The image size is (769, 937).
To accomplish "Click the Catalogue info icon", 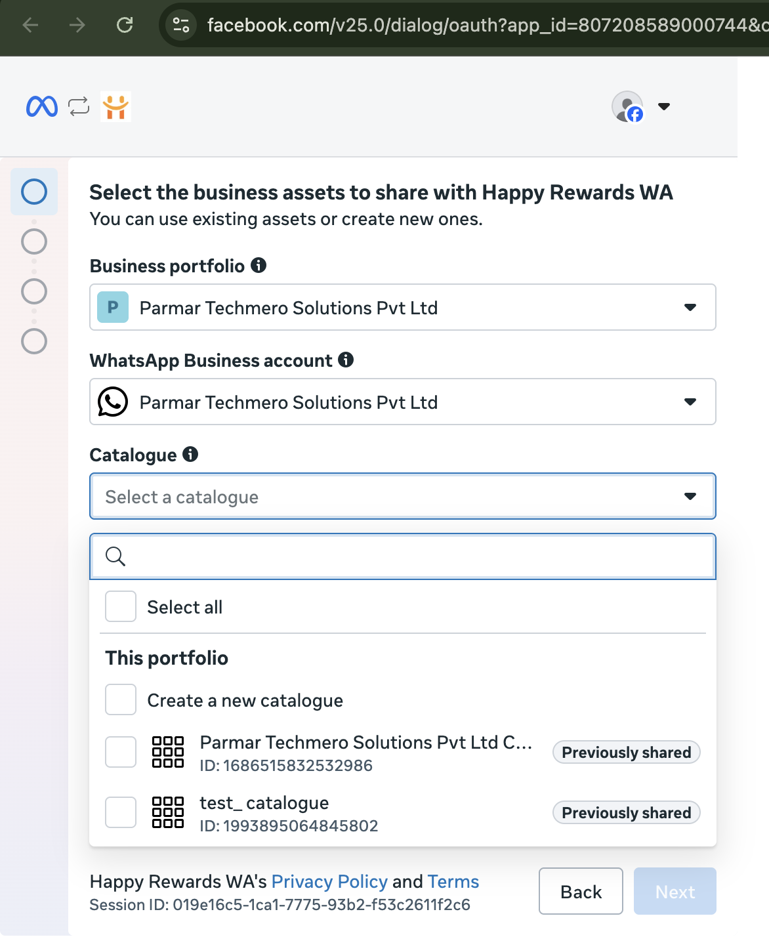I will (x=190, y=454).
